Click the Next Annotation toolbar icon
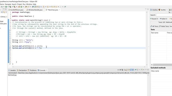 click(x=44, y=7)
